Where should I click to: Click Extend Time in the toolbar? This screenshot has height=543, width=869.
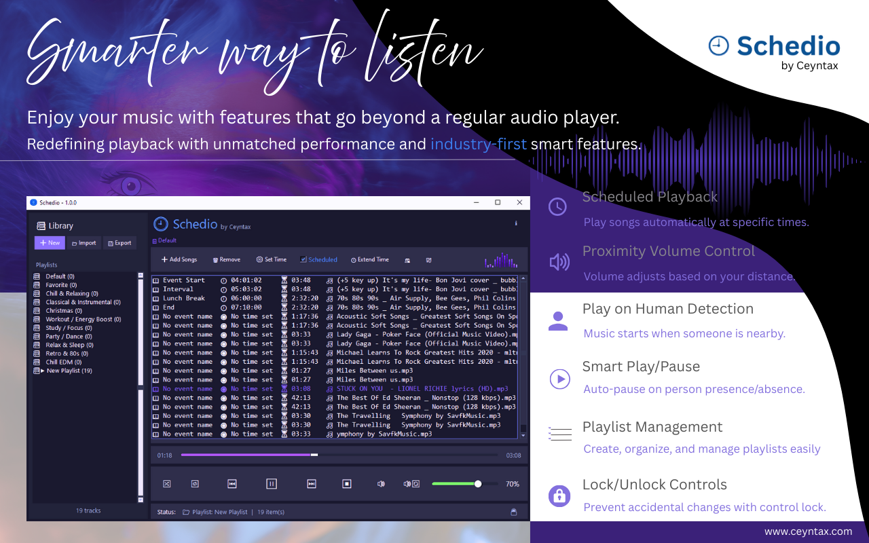tap(370, 259)
